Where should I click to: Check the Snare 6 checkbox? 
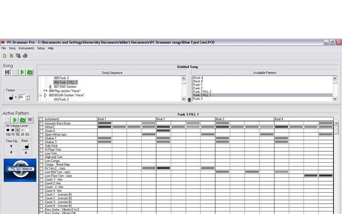[x=41, y=131]
